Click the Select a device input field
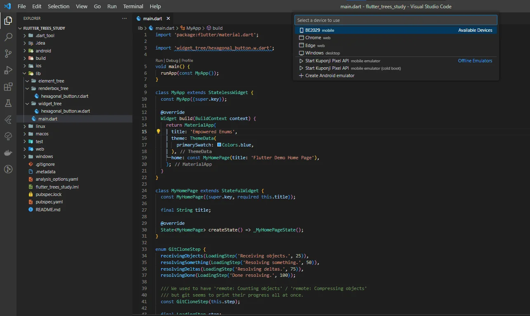This screenshot has height=316, width=530. [x=396, y=20]
